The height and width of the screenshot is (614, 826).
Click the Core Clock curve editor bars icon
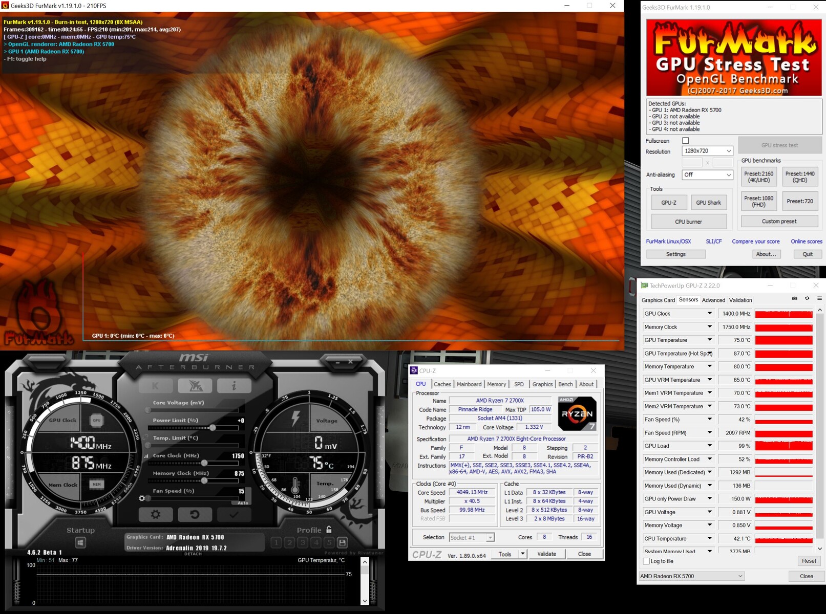pyautogui.click(x=146, y=456)
